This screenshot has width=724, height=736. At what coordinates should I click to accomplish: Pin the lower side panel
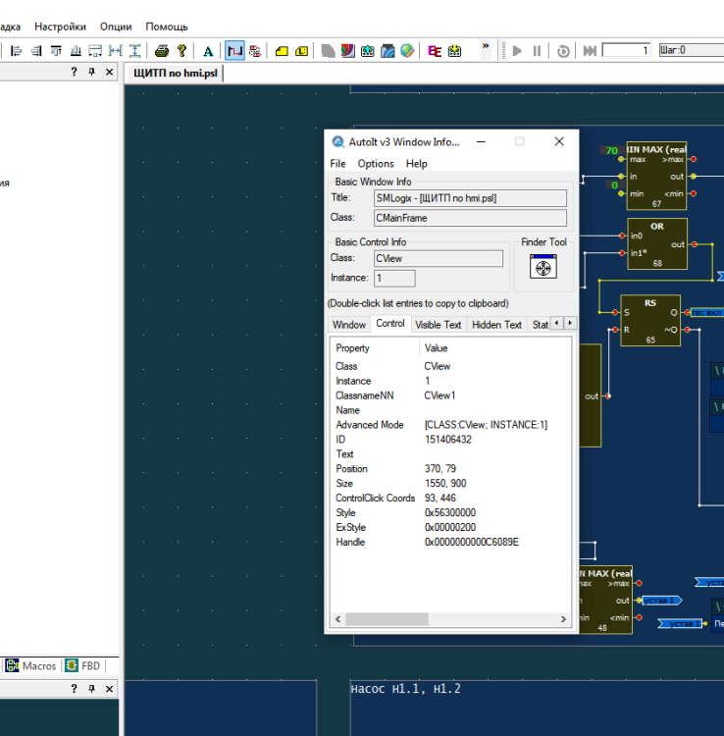pos(92,689)
